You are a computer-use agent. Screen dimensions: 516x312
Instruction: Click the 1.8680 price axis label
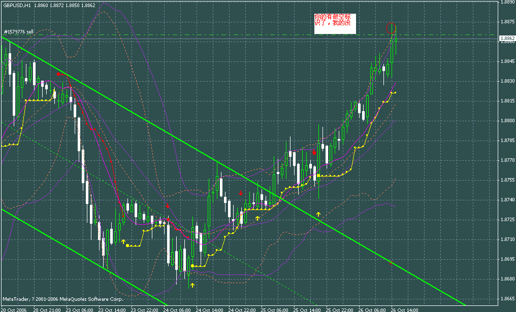click(507, 279)
